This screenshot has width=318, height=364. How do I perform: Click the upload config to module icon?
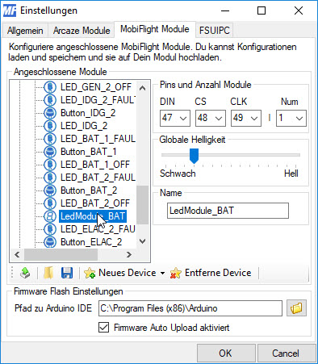25,273
